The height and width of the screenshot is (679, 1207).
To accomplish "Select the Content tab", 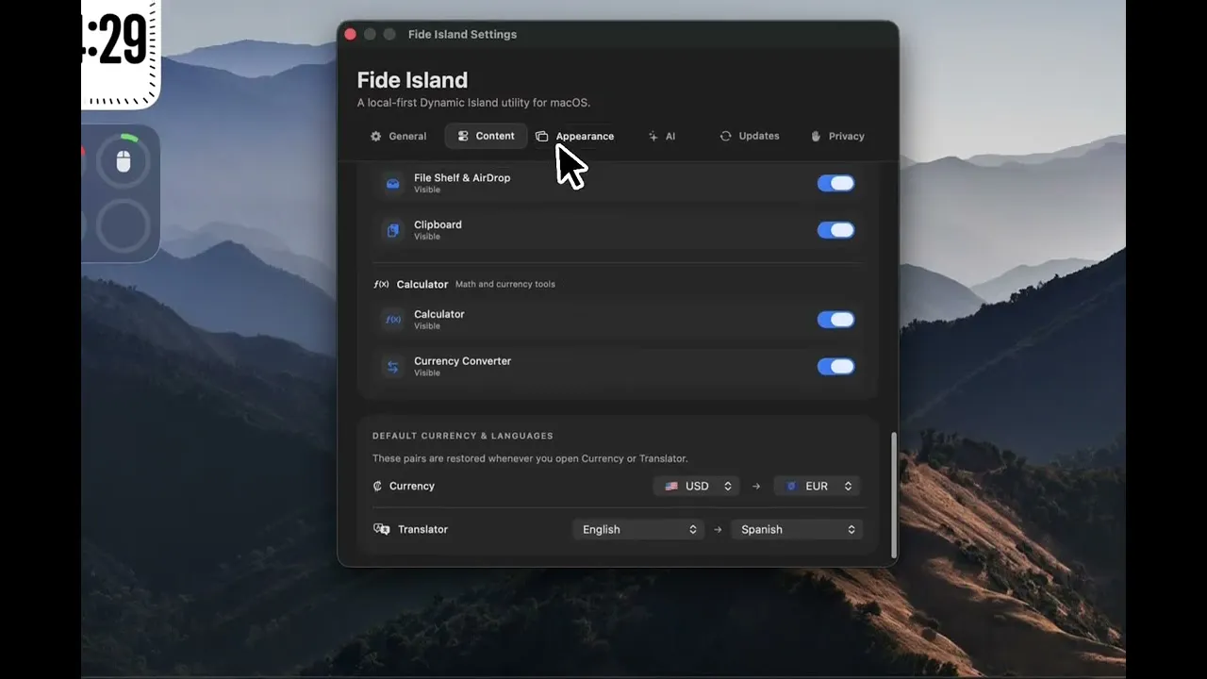I will 486,136.
